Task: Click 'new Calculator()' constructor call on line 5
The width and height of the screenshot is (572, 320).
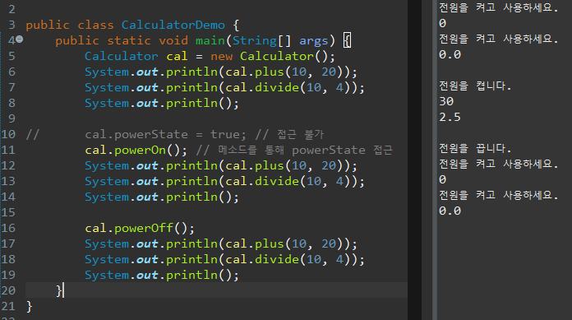Action: (x=272, y=56)
